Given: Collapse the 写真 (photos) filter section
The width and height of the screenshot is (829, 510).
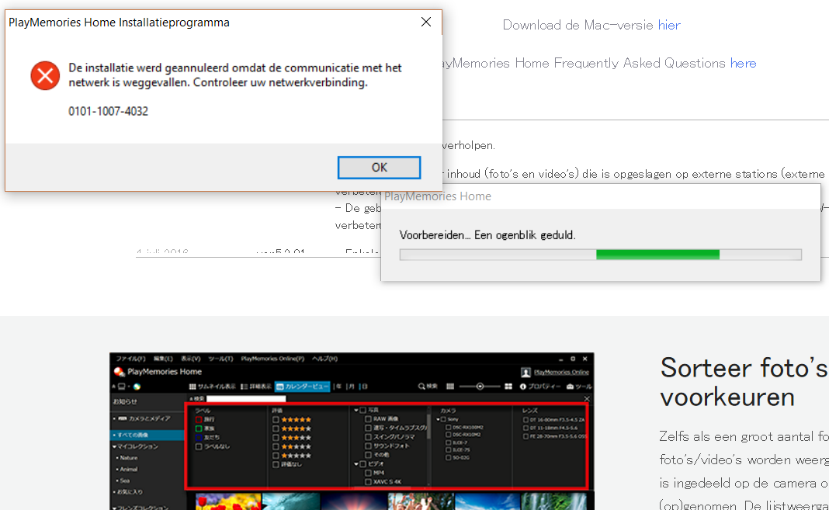Looking at the screenshot, I should (x=355, y=408).
